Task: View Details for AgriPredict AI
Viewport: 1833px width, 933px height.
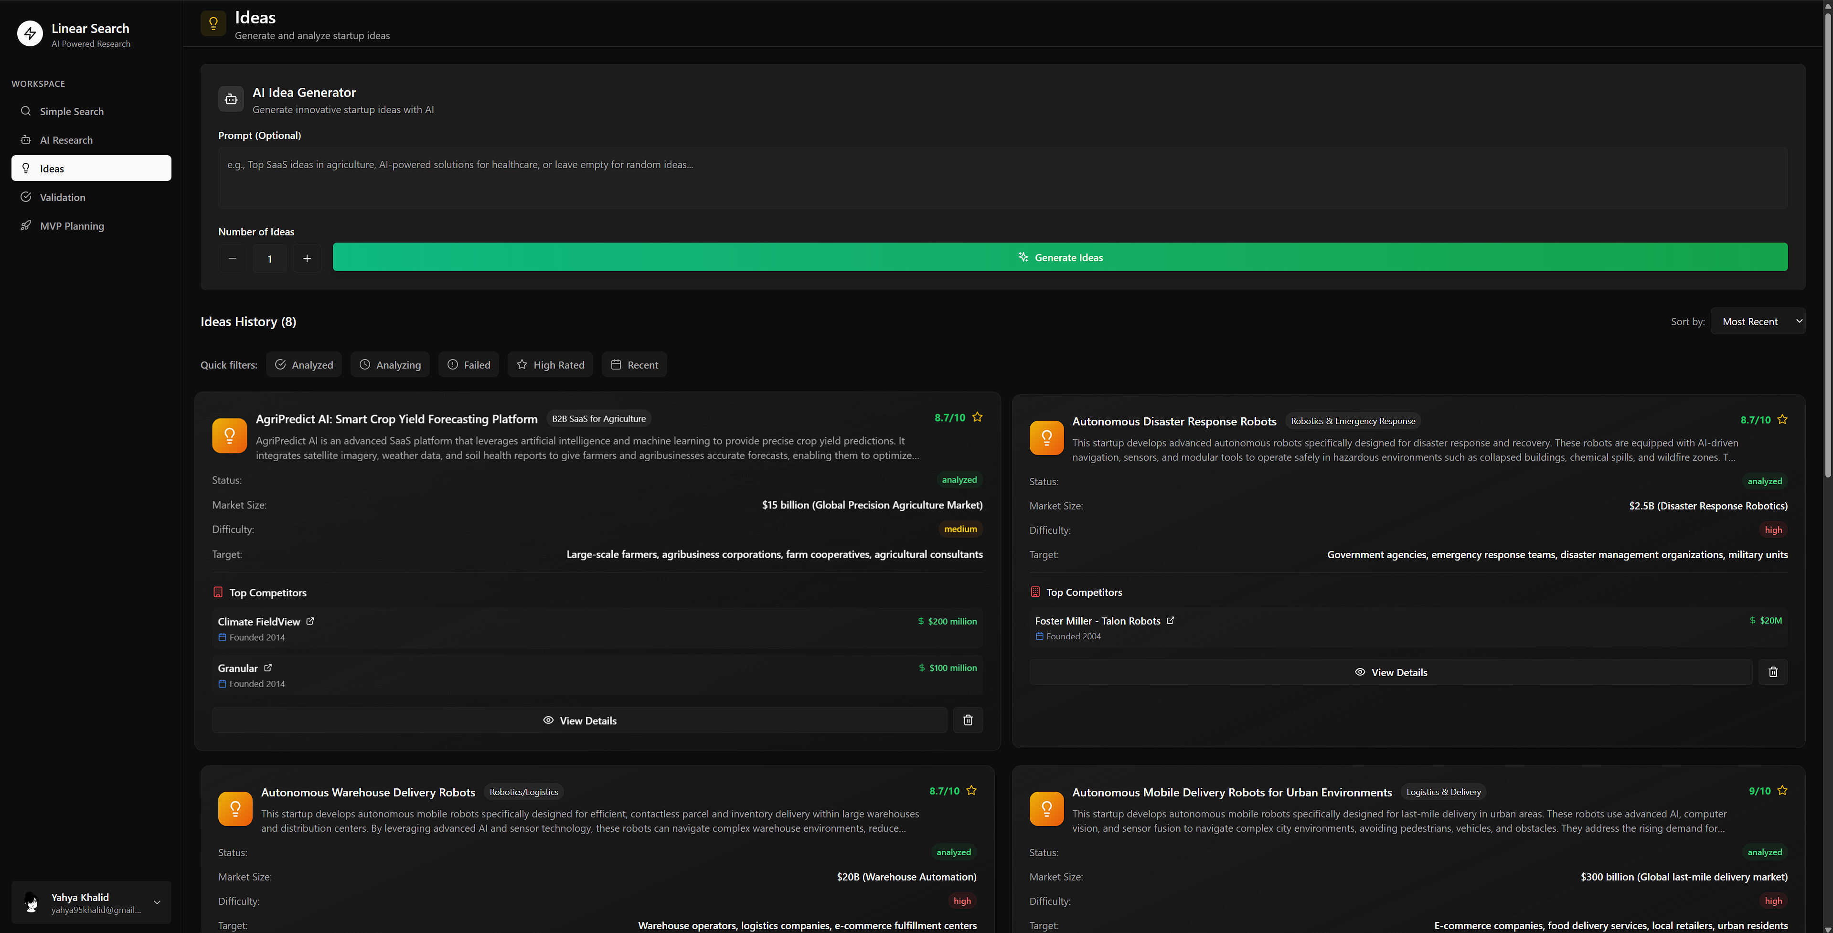Action: click(579, 720)
